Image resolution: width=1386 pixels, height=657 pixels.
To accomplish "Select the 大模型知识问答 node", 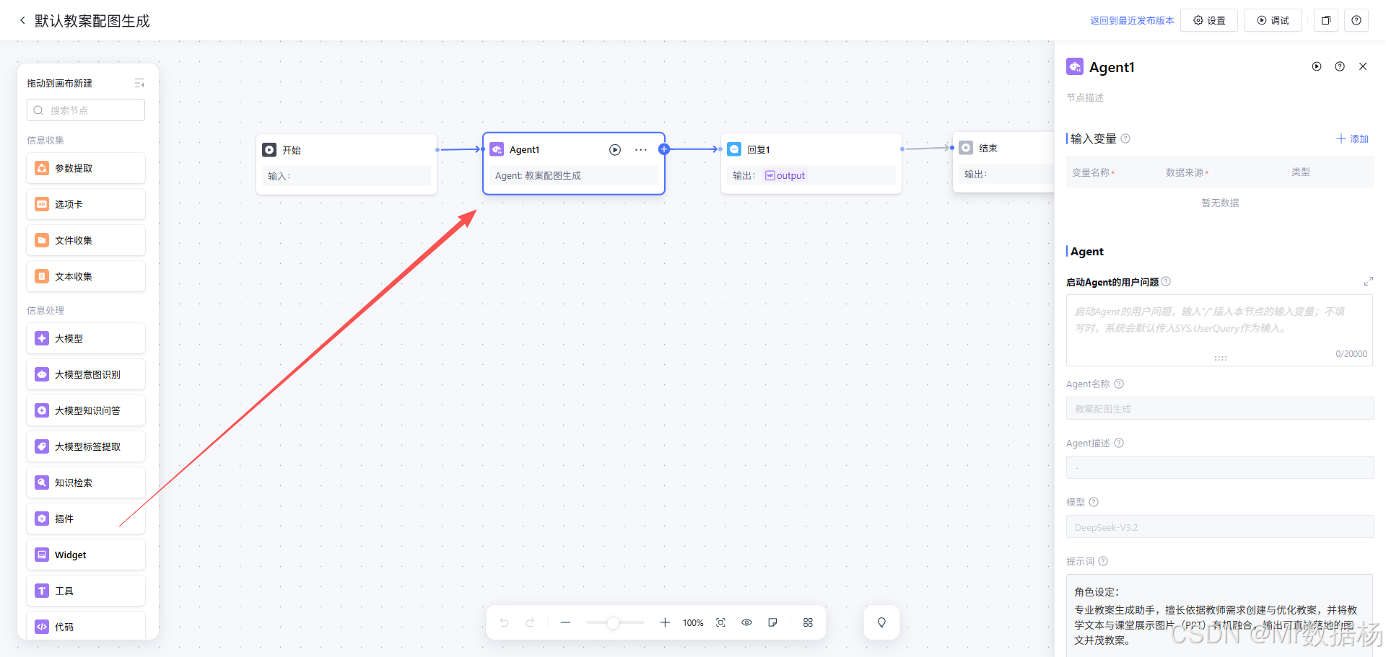I will pos(86,410).
